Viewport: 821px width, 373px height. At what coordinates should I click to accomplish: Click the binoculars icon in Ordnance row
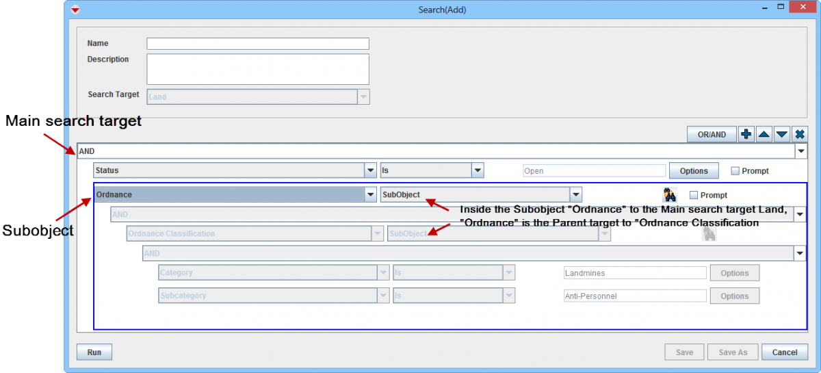tap(670, 195)
